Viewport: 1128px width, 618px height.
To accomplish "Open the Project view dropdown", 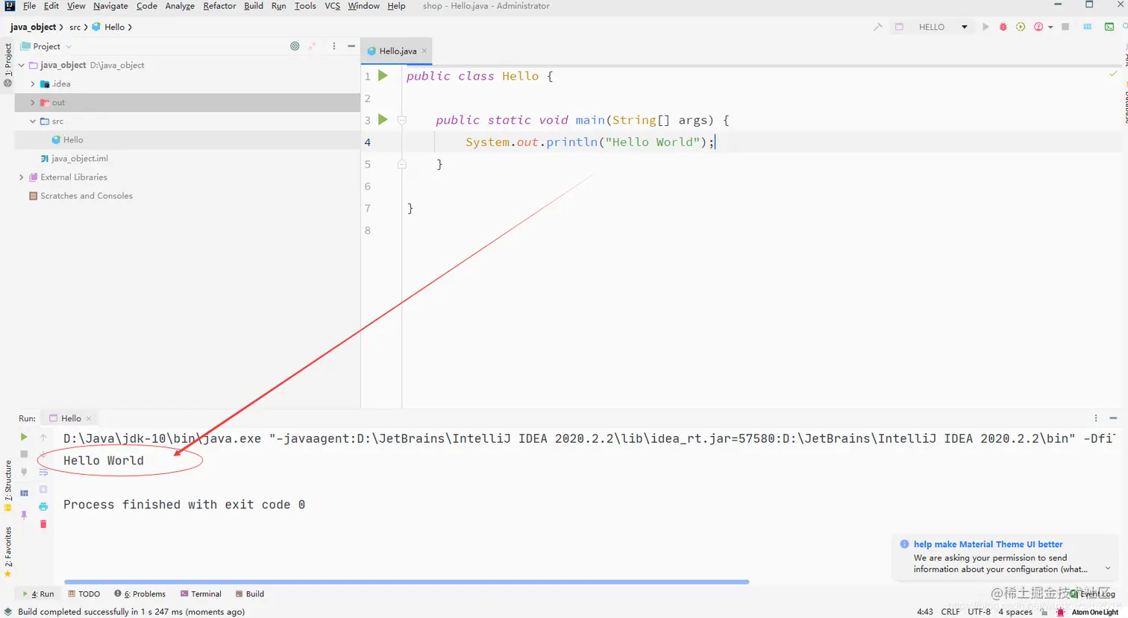I will [x=46, y=46].
